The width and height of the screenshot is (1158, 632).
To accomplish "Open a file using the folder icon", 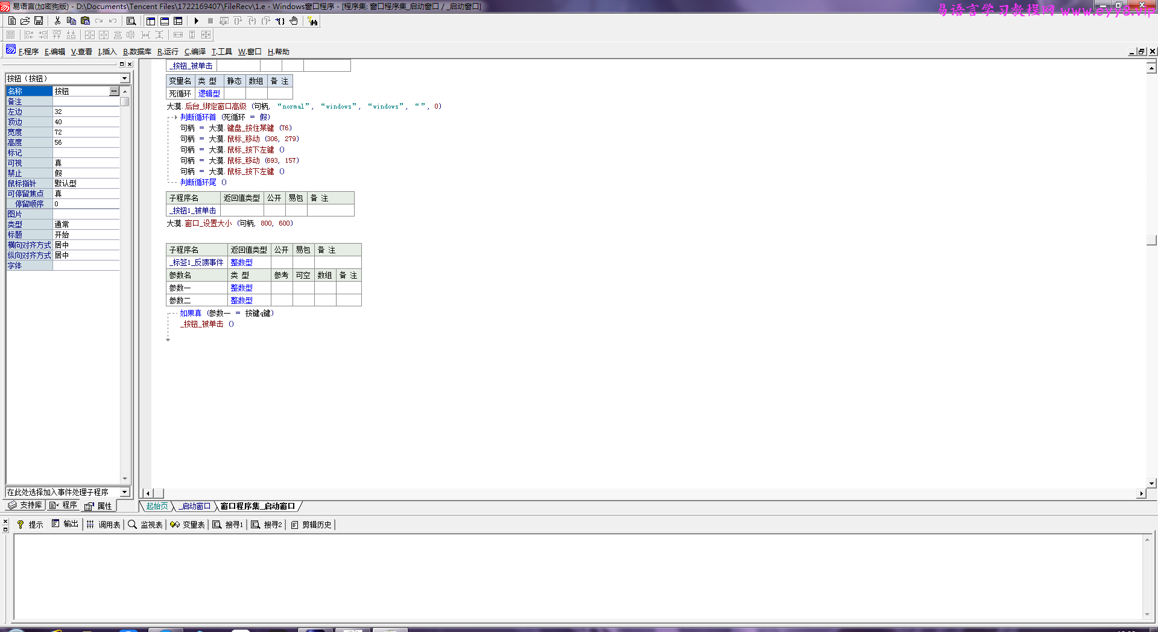I will (x=25, y=21).
